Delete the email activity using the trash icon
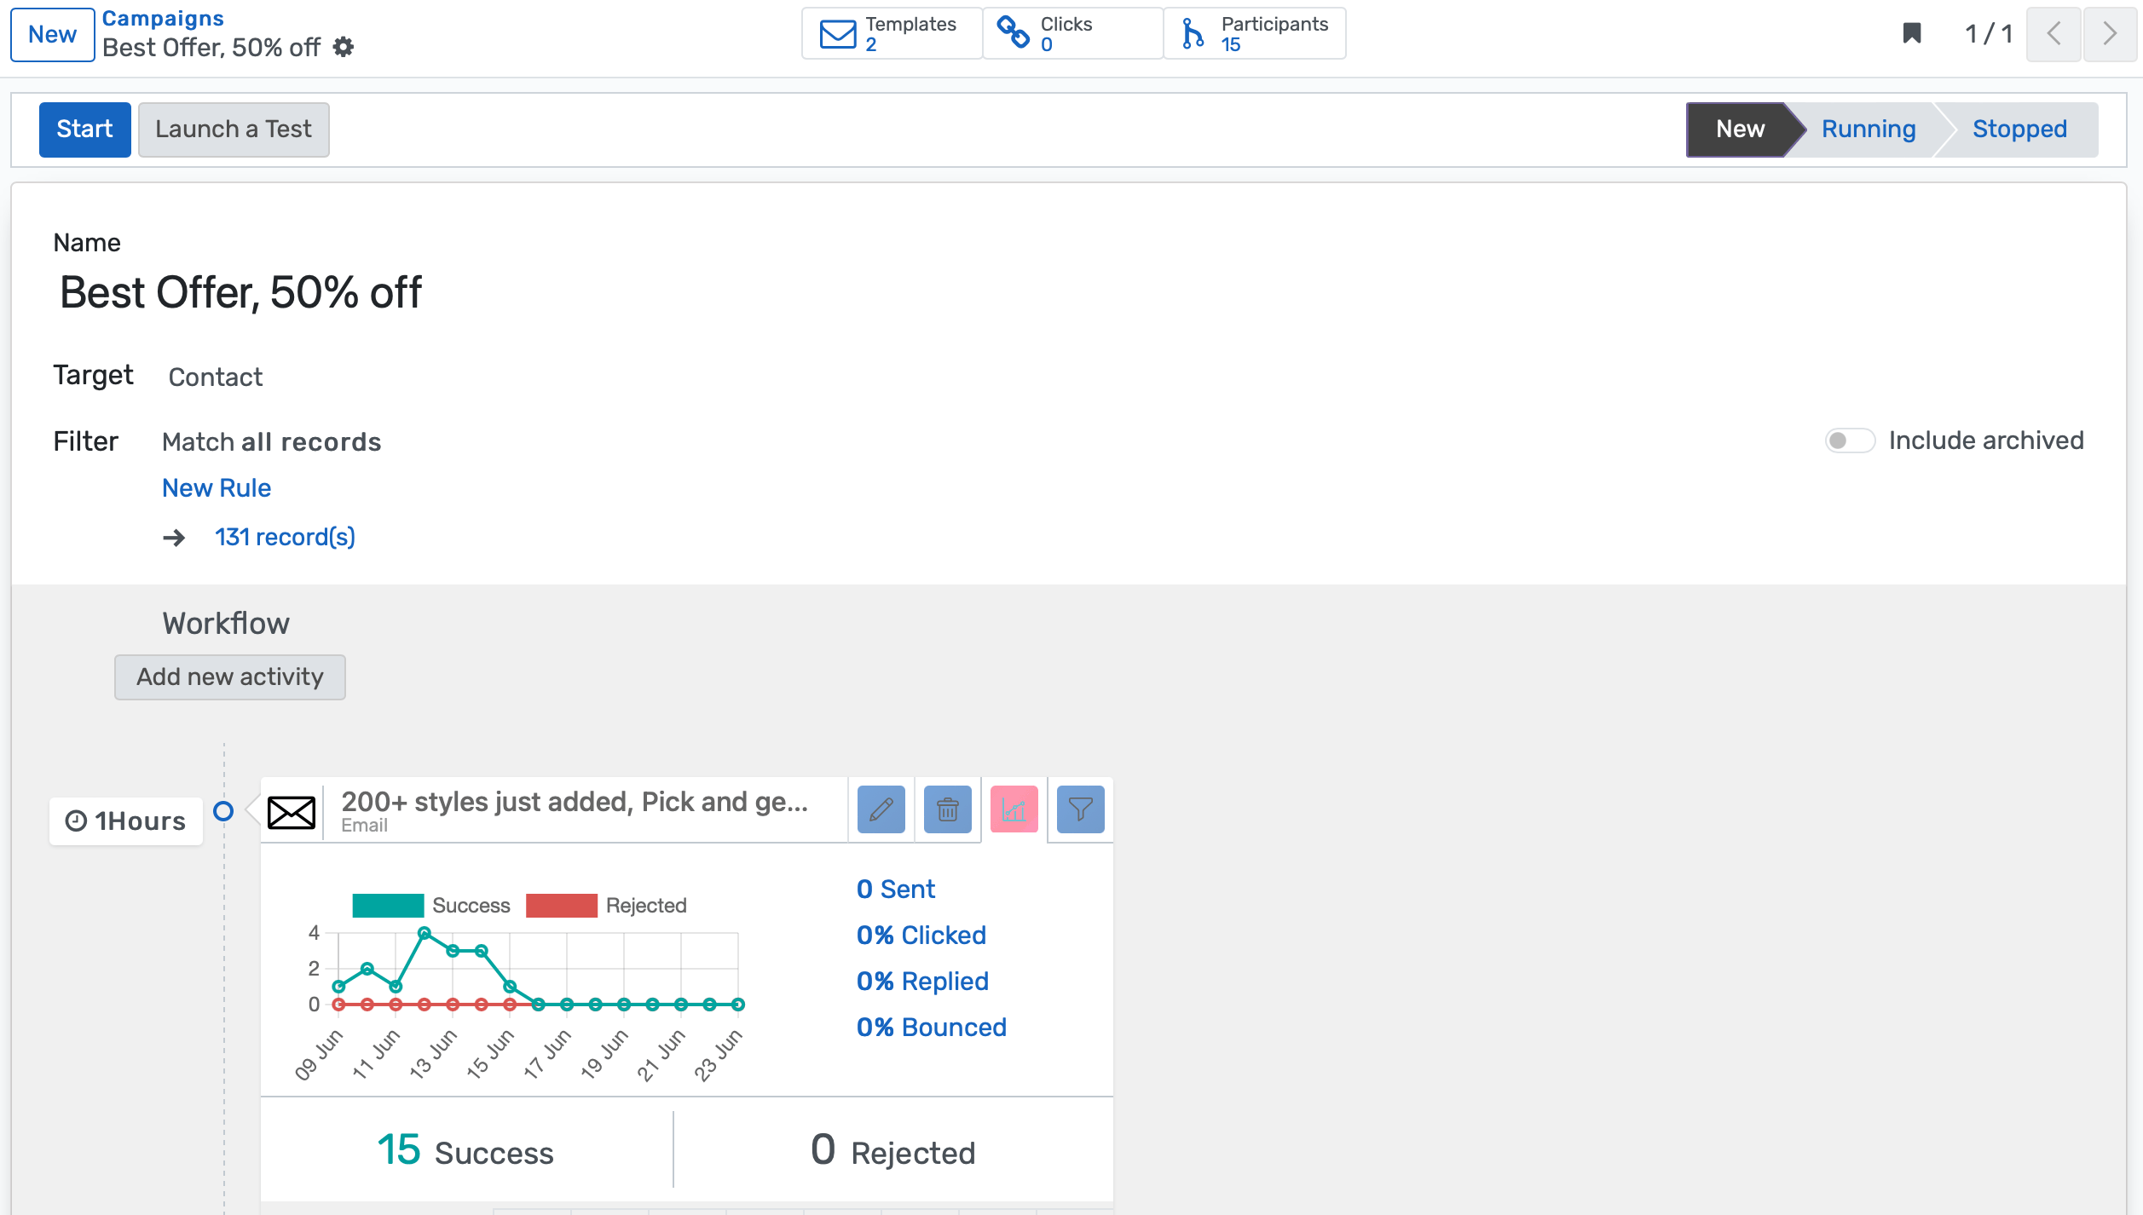Screen dimensions: 2143x1215 click(x=947, y=809)
